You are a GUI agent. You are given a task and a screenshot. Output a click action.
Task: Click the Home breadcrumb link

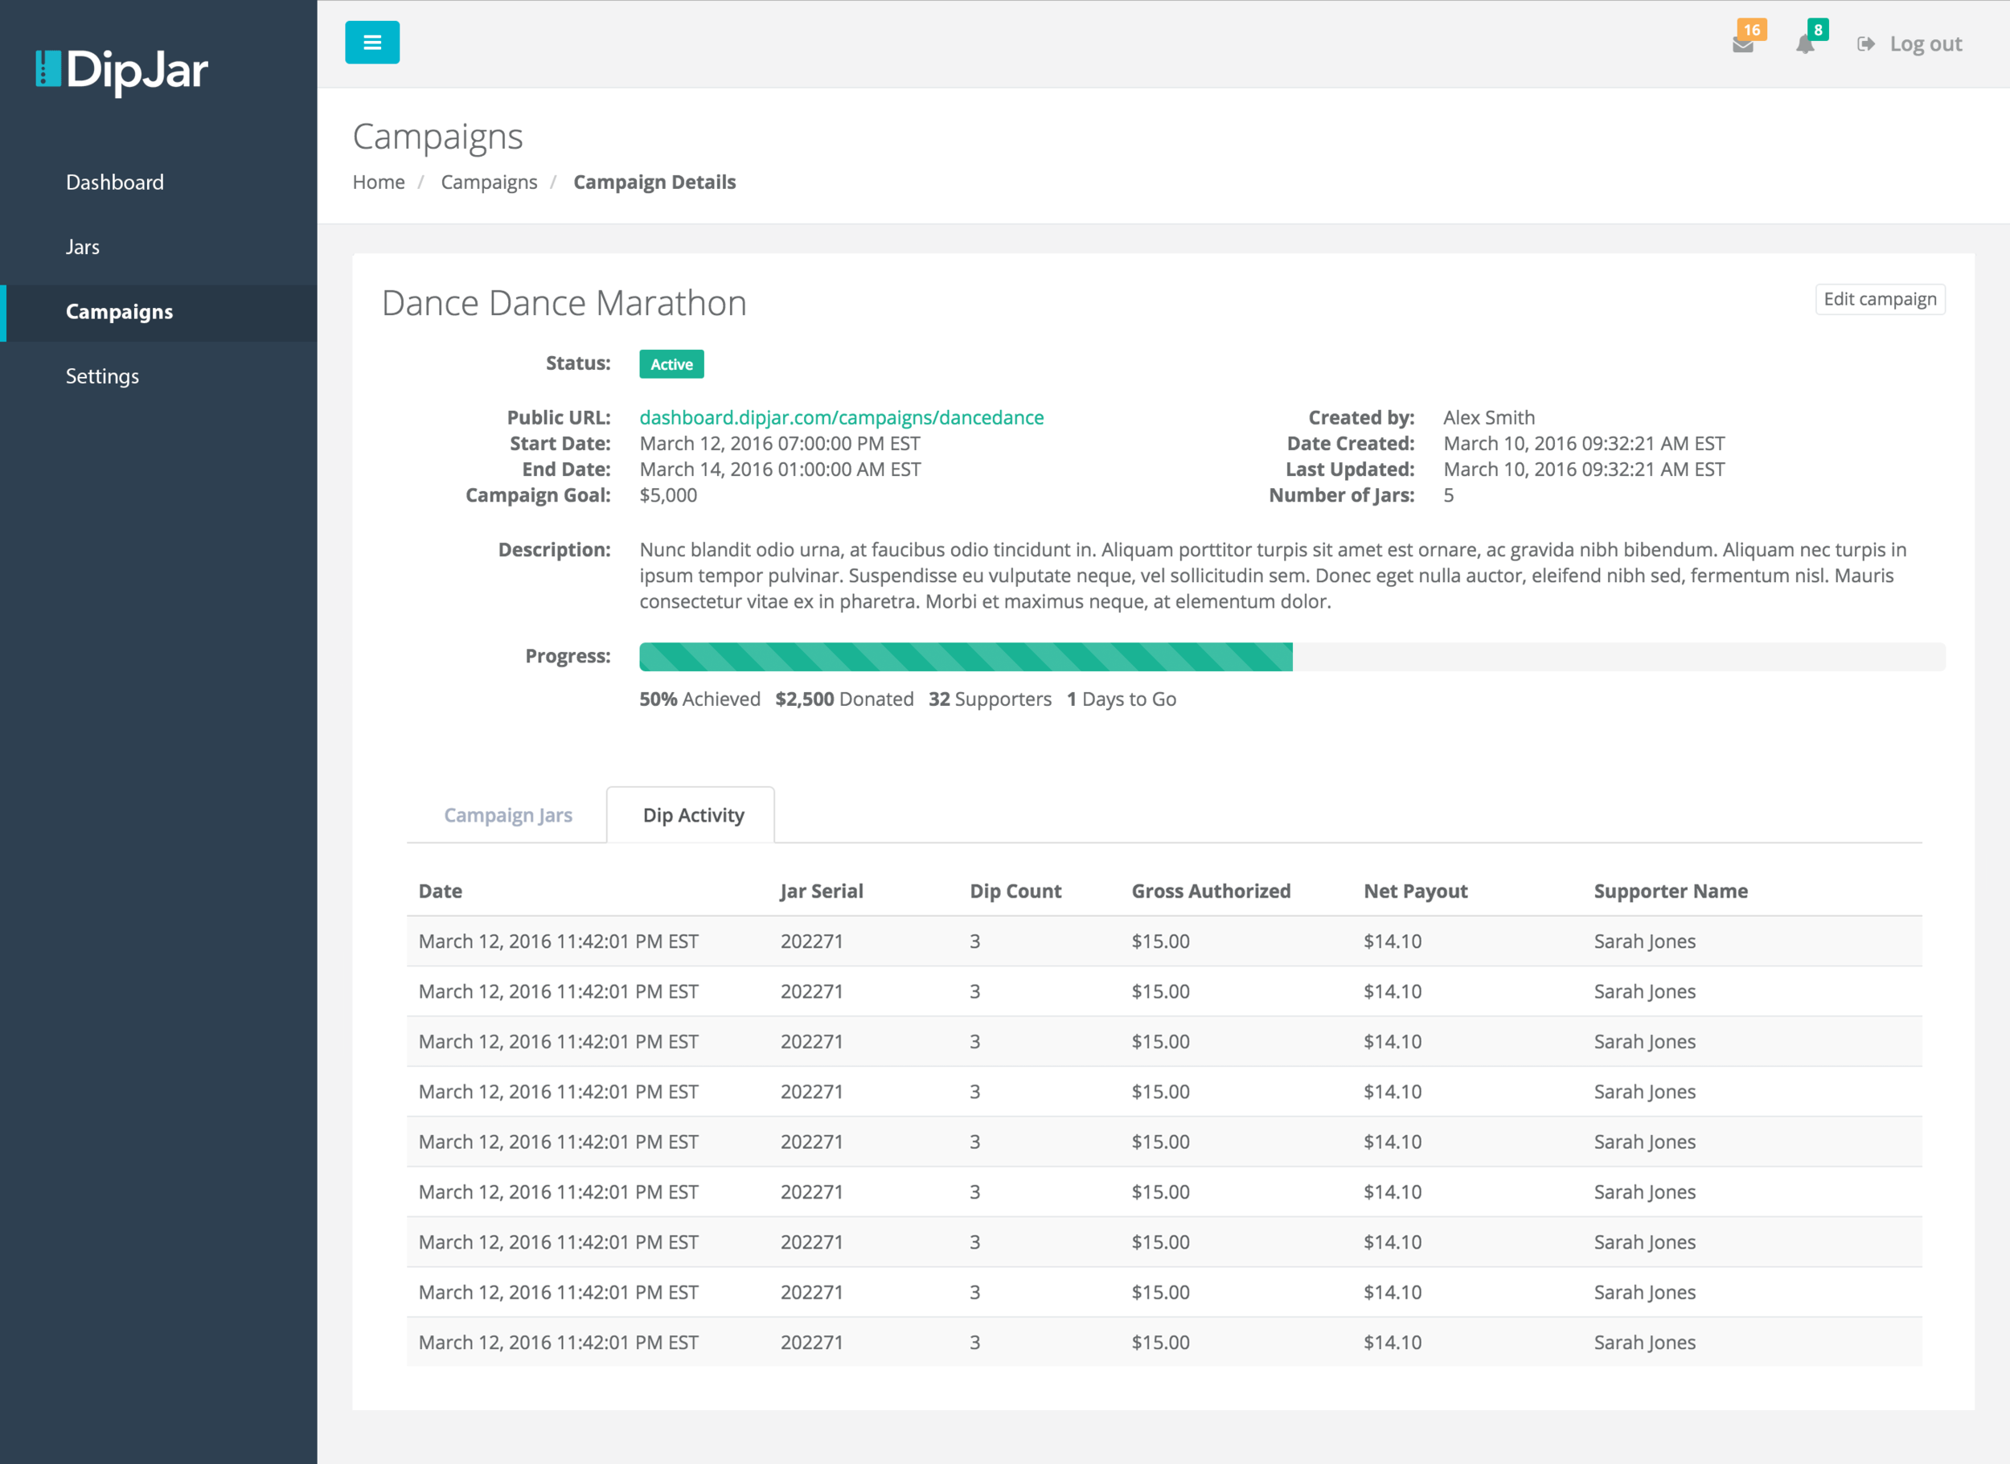tap(379, 182)
